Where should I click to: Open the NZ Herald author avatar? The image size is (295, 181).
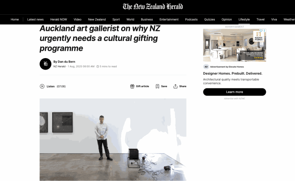(45, 64)
